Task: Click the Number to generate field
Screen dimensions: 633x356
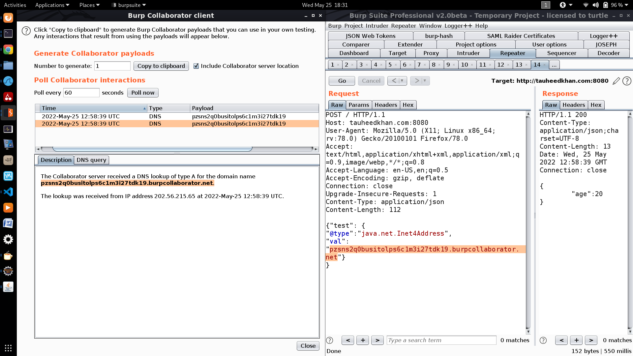Action: coord(112,66)
